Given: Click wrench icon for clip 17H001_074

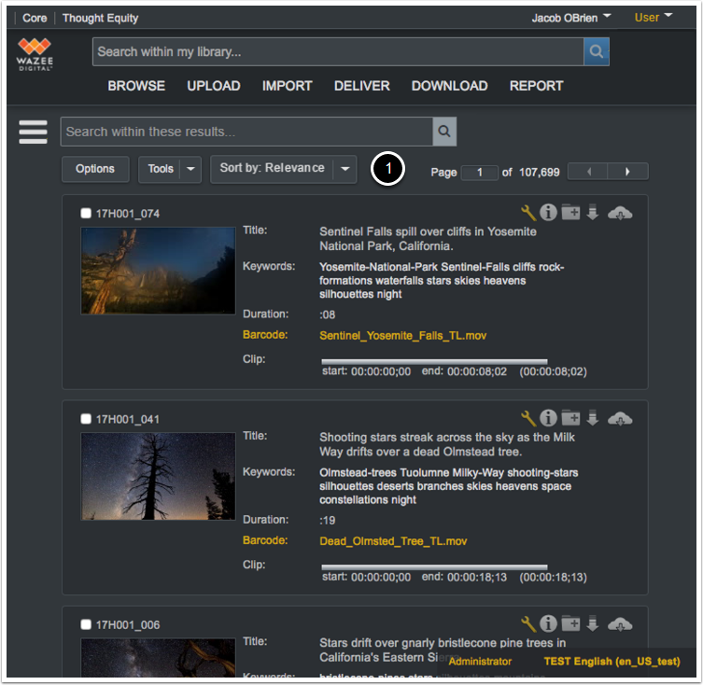Looking at the screenshot, I should coord(528,213).
